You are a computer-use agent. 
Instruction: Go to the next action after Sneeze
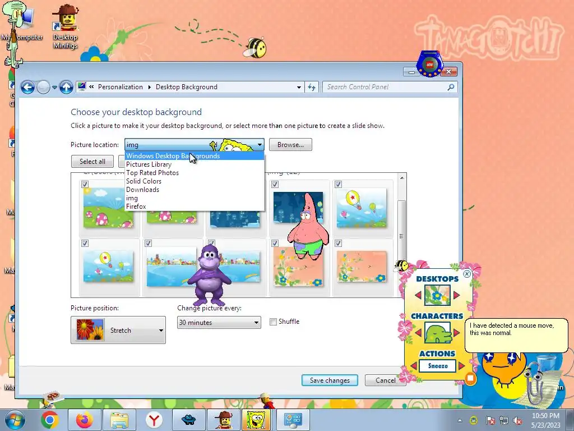pos(461,366)
